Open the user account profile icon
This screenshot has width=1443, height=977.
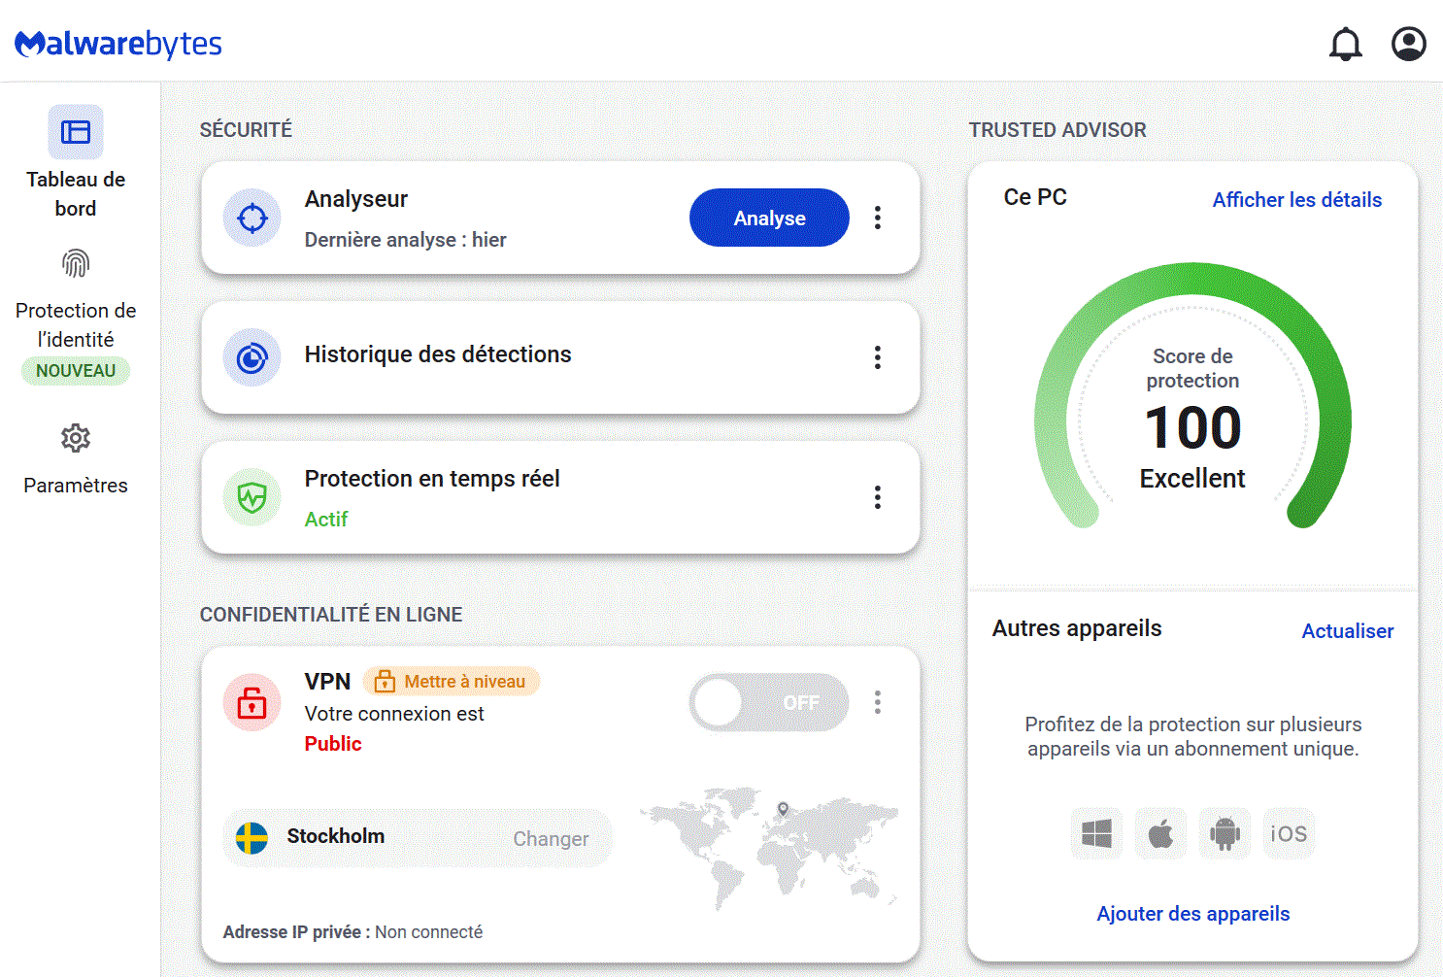pyautogui.click(x=1408, y=44)
